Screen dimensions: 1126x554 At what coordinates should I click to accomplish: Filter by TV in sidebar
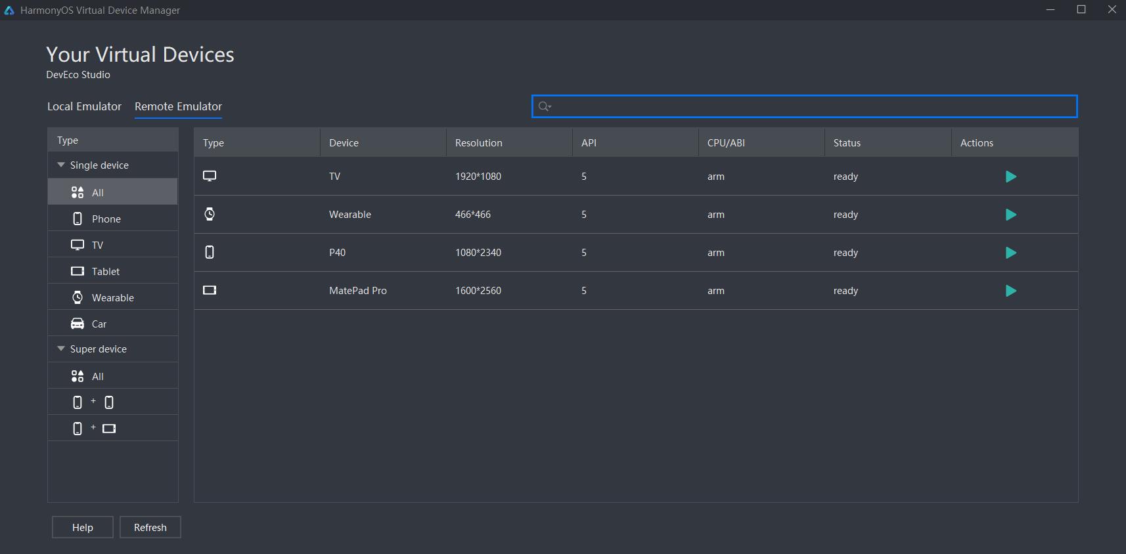tap(113, 245)
